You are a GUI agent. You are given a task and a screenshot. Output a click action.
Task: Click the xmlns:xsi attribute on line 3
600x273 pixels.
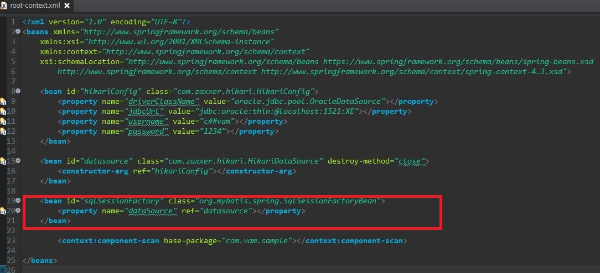click(x=157, y=41)
